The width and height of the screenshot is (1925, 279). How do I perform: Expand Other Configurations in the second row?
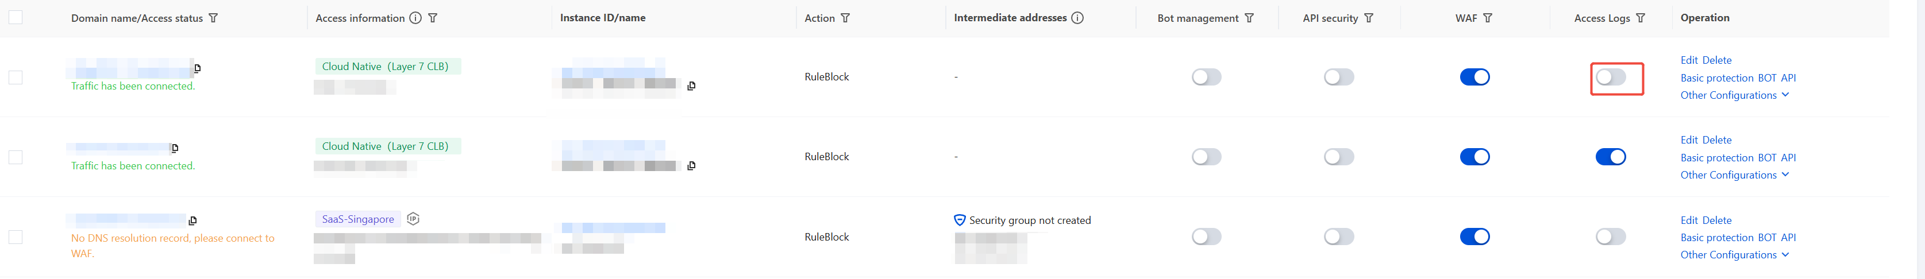point(1734,175)
